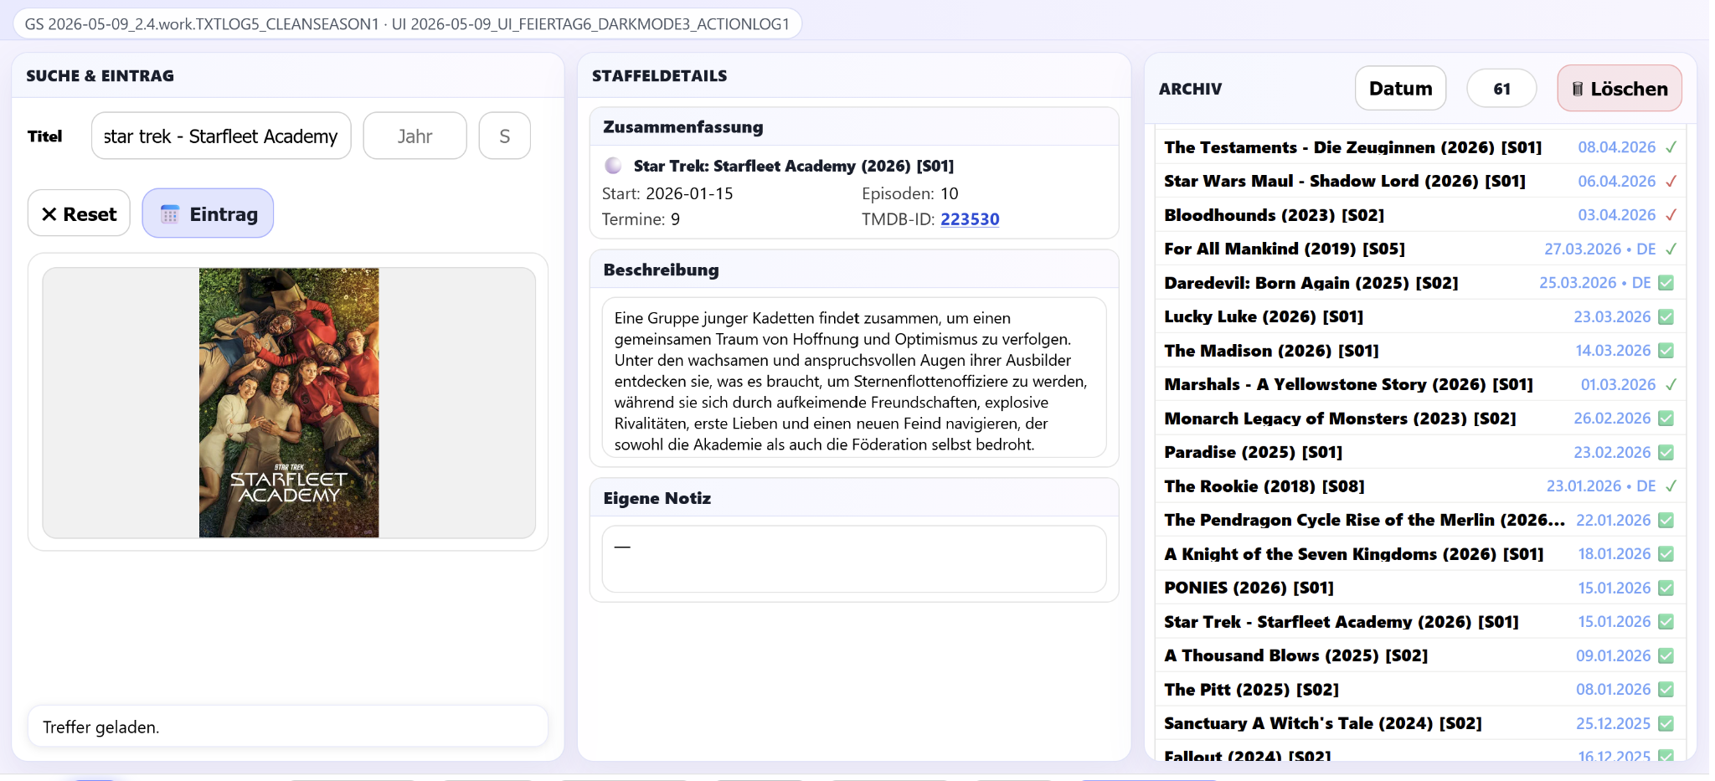Click the Reset button

79,213
